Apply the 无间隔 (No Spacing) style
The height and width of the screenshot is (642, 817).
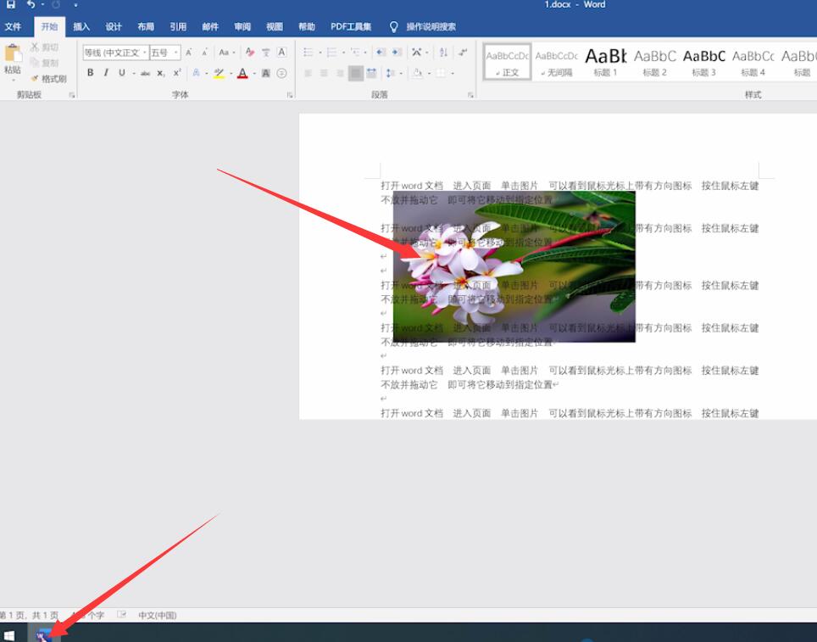coord(557,62)
